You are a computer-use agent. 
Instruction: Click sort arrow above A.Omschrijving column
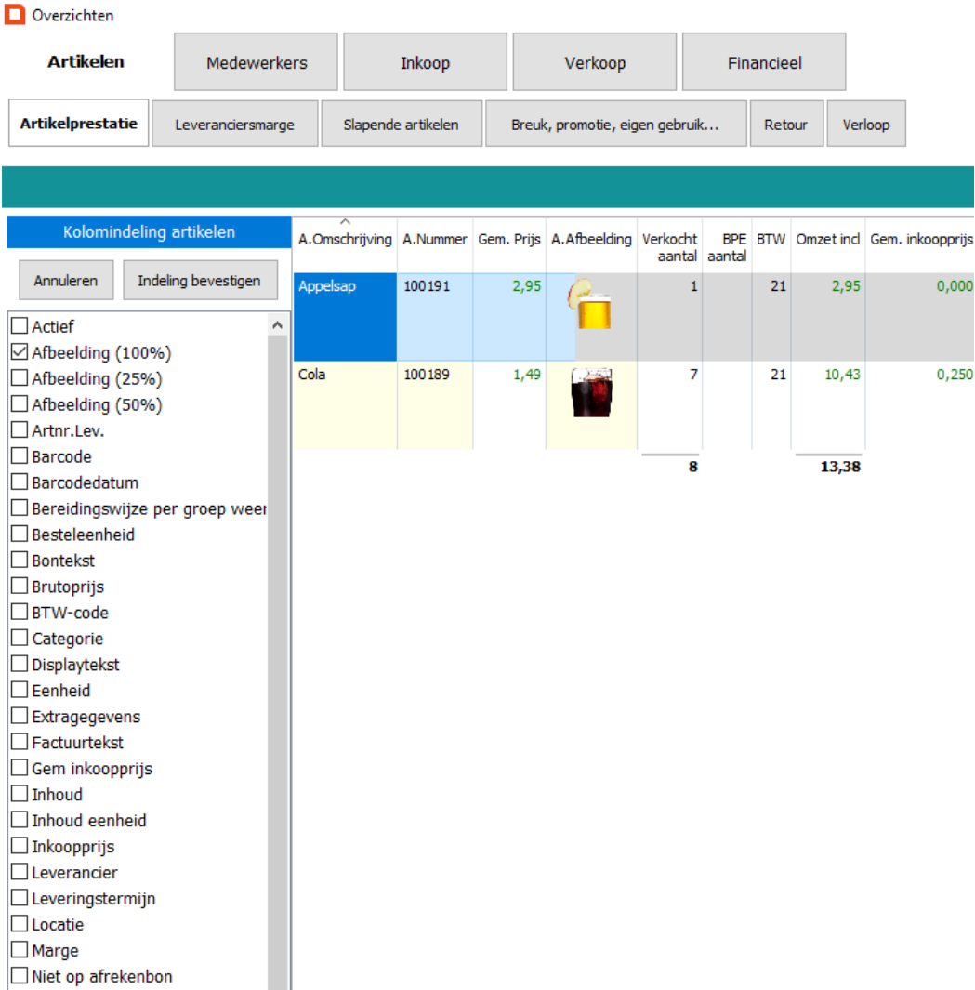click(345, 221)
